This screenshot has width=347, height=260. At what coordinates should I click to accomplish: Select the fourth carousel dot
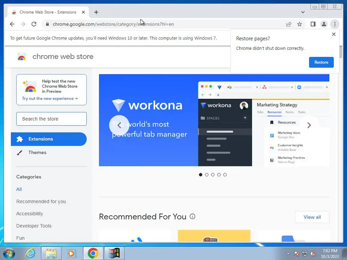[x=219, y=175]
